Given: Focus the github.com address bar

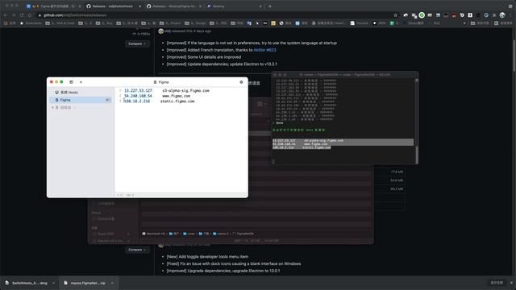Looking at the screenshot, I should click(214, 15).
